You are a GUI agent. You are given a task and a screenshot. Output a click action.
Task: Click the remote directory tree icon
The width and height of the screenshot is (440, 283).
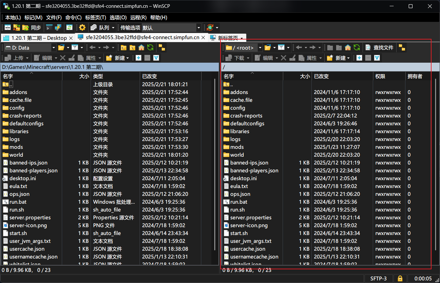(x=402, y=48)
